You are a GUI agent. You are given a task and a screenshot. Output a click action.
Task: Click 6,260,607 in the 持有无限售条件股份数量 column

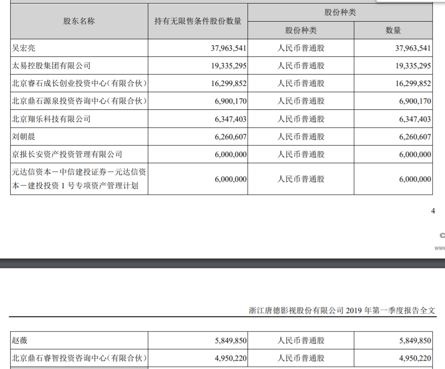(x=231, y=137)
